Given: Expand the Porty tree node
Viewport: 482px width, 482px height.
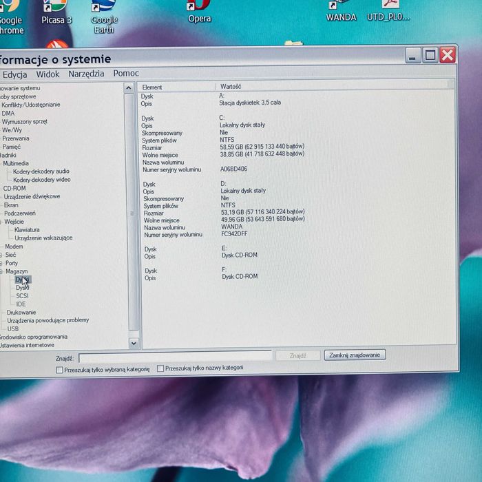Looking at the screenshot, I should (1, 263).
